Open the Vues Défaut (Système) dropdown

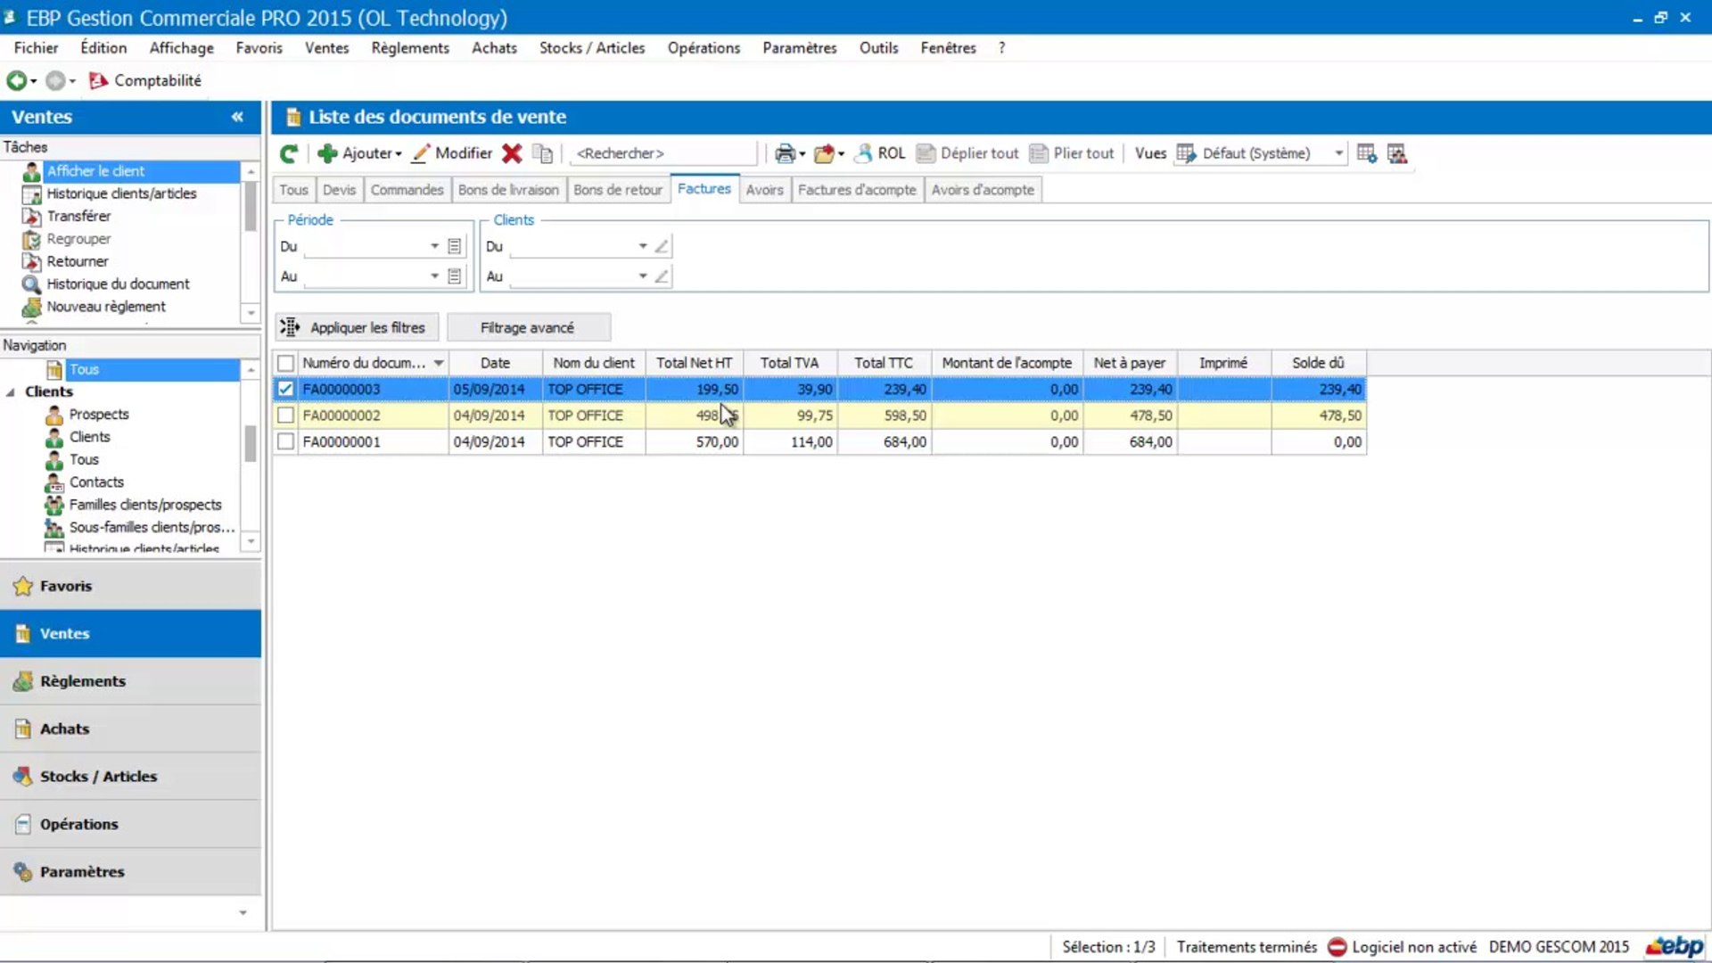pyautogui.click(x=1338, y=153)
